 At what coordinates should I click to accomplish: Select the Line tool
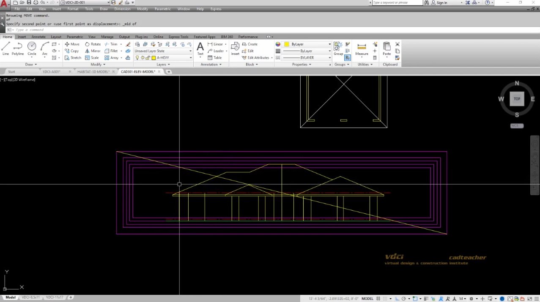[5, 48]
